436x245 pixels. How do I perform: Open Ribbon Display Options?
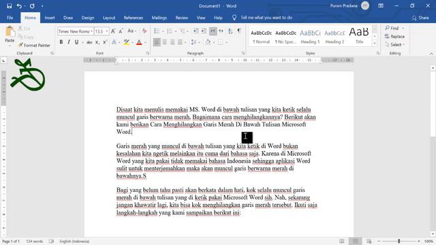[x=381, y=6]
